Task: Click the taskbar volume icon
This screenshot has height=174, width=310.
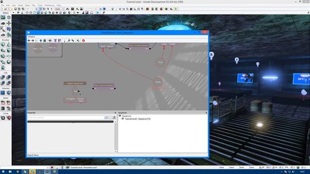Action: [293, 172]
